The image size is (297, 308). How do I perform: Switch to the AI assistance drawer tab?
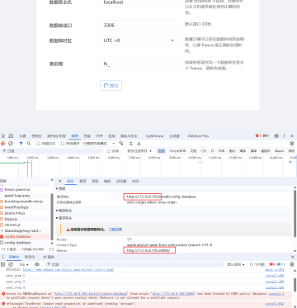pos(49,257)
